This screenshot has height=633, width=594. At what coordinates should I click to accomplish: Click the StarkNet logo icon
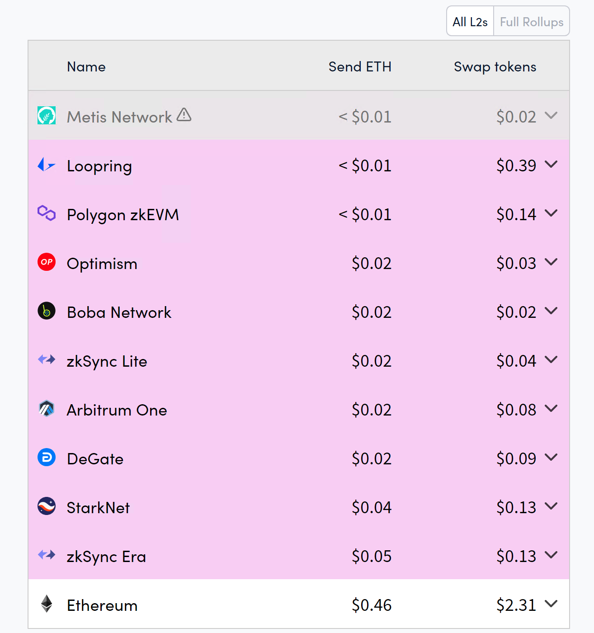[x=47, y=506]
